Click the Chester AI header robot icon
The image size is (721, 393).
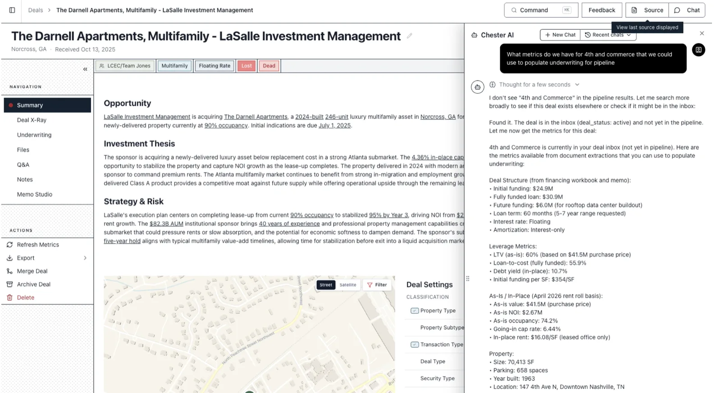coord(474,35)
